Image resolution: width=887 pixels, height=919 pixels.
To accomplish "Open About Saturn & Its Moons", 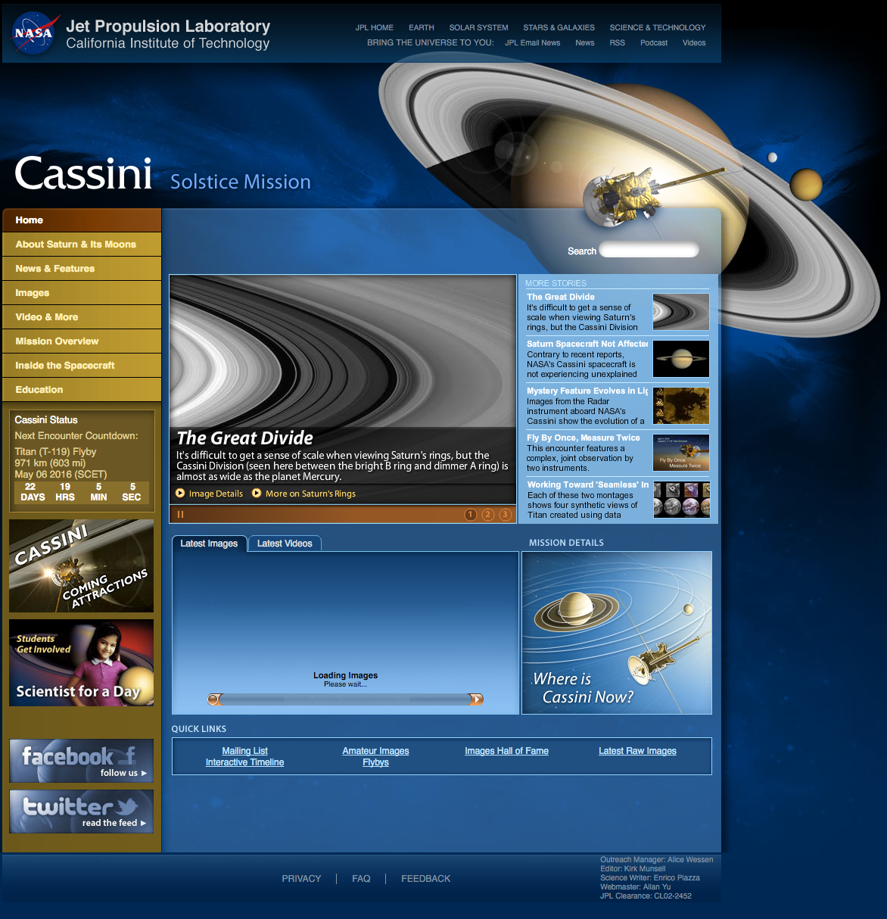I will pos(82,245).
